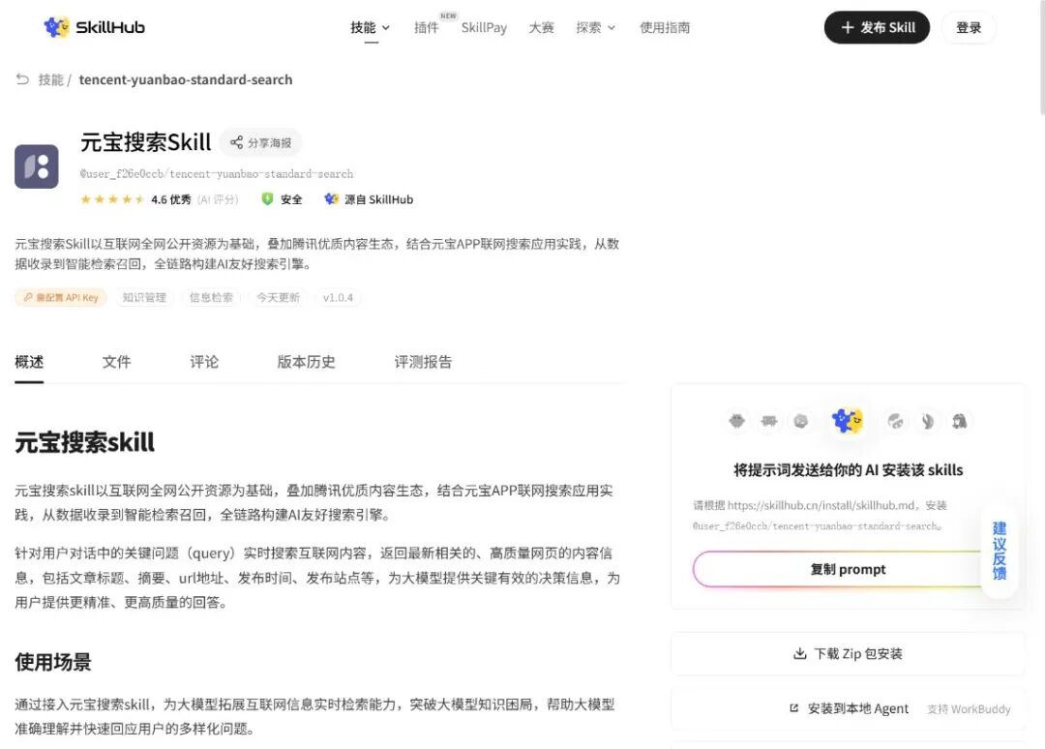Click the 4.6 优秀 rating text
Viewport: 1045px width, 749px height.
(170, 199)
